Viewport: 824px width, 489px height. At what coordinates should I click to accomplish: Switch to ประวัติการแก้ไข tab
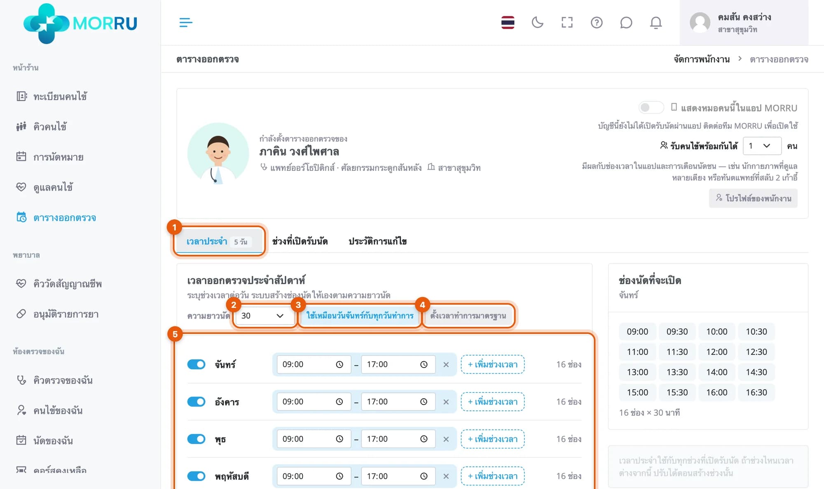coord(377,241)
